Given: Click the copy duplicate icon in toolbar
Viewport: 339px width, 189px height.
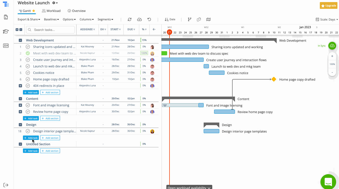Looking at the screenshot, I should tap(199, 19).
